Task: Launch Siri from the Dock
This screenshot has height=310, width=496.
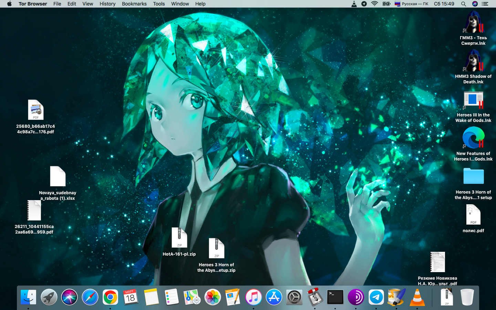Action: tap(69, 297)
